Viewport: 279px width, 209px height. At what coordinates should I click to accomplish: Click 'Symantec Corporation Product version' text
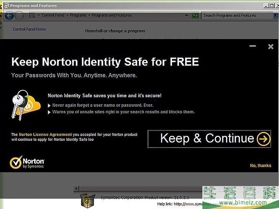[x=144, y=198]
